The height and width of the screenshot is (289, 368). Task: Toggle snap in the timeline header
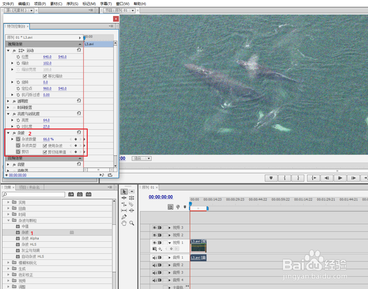(x=170, y=207)
